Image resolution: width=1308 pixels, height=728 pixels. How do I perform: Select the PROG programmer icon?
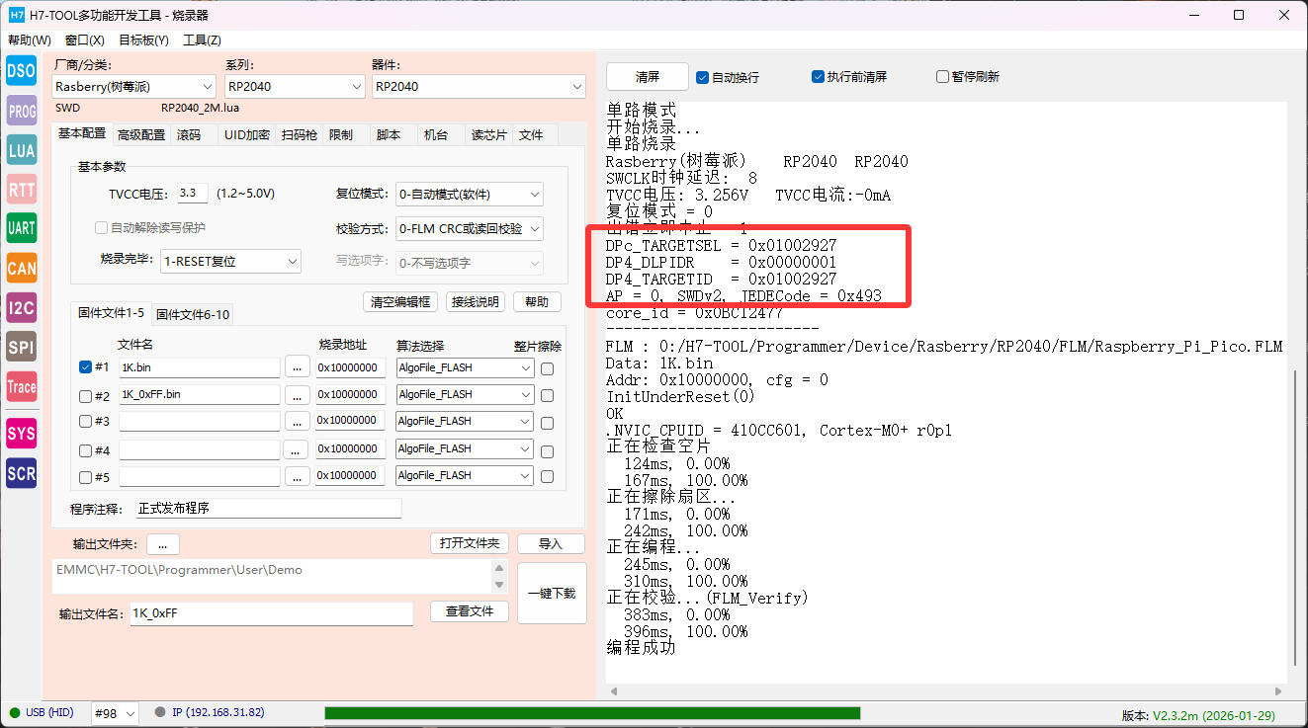pyautogui.click(x=21, y=112)
